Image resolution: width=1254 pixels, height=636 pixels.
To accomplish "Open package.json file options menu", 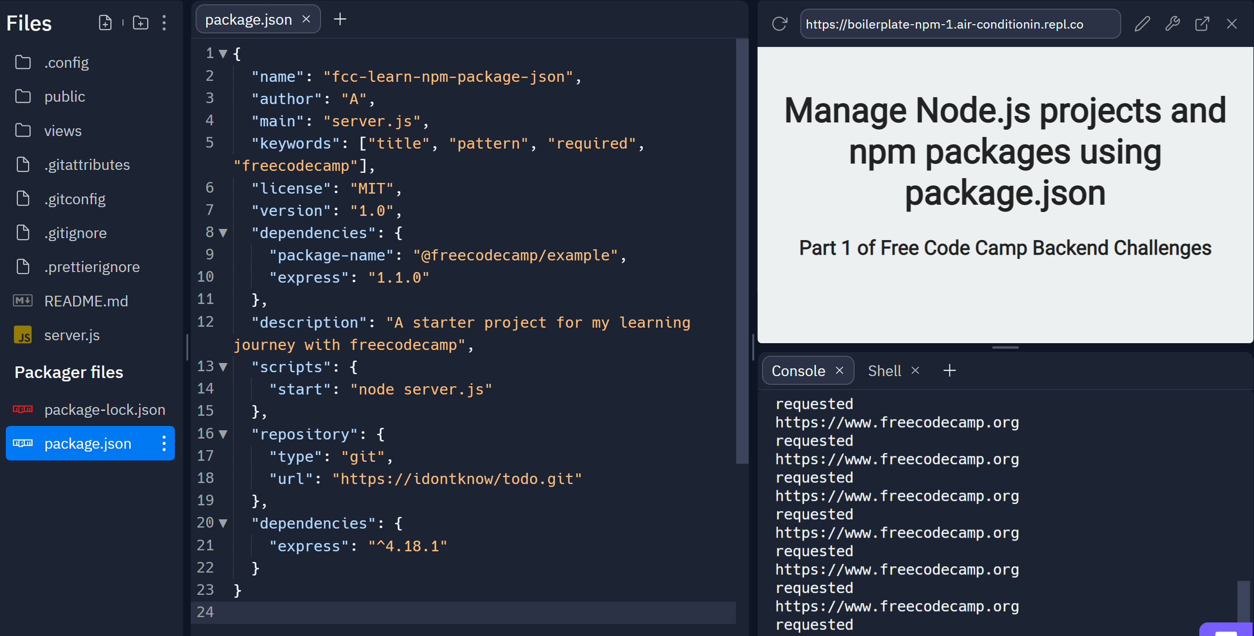I will 164,443.
